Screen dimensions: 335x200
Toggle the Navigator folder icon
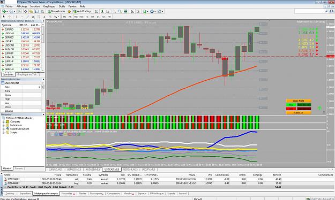coord(31,11)
